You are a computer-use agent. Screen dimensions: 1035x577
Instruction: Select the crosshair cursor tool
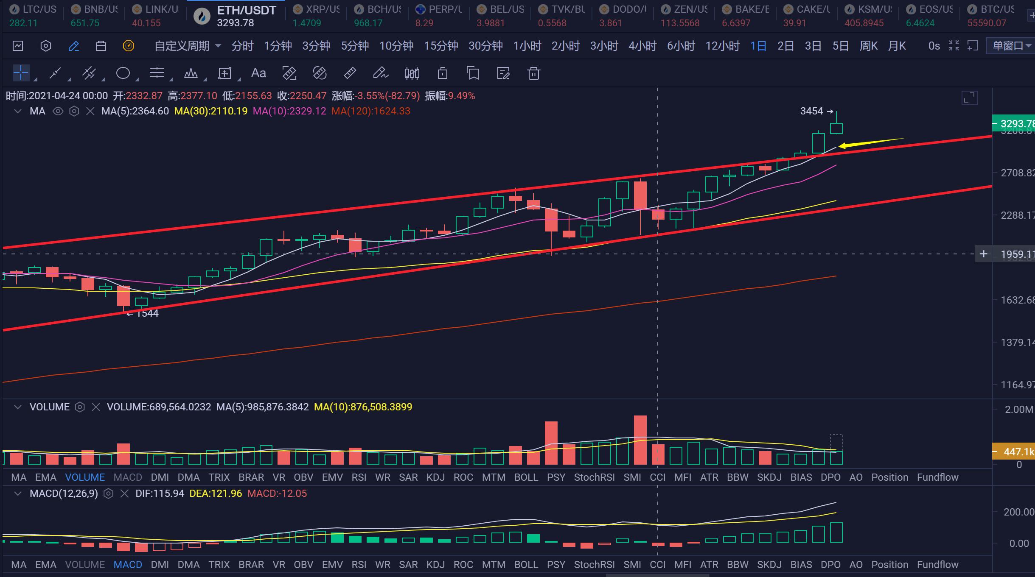tap(20, 73)
